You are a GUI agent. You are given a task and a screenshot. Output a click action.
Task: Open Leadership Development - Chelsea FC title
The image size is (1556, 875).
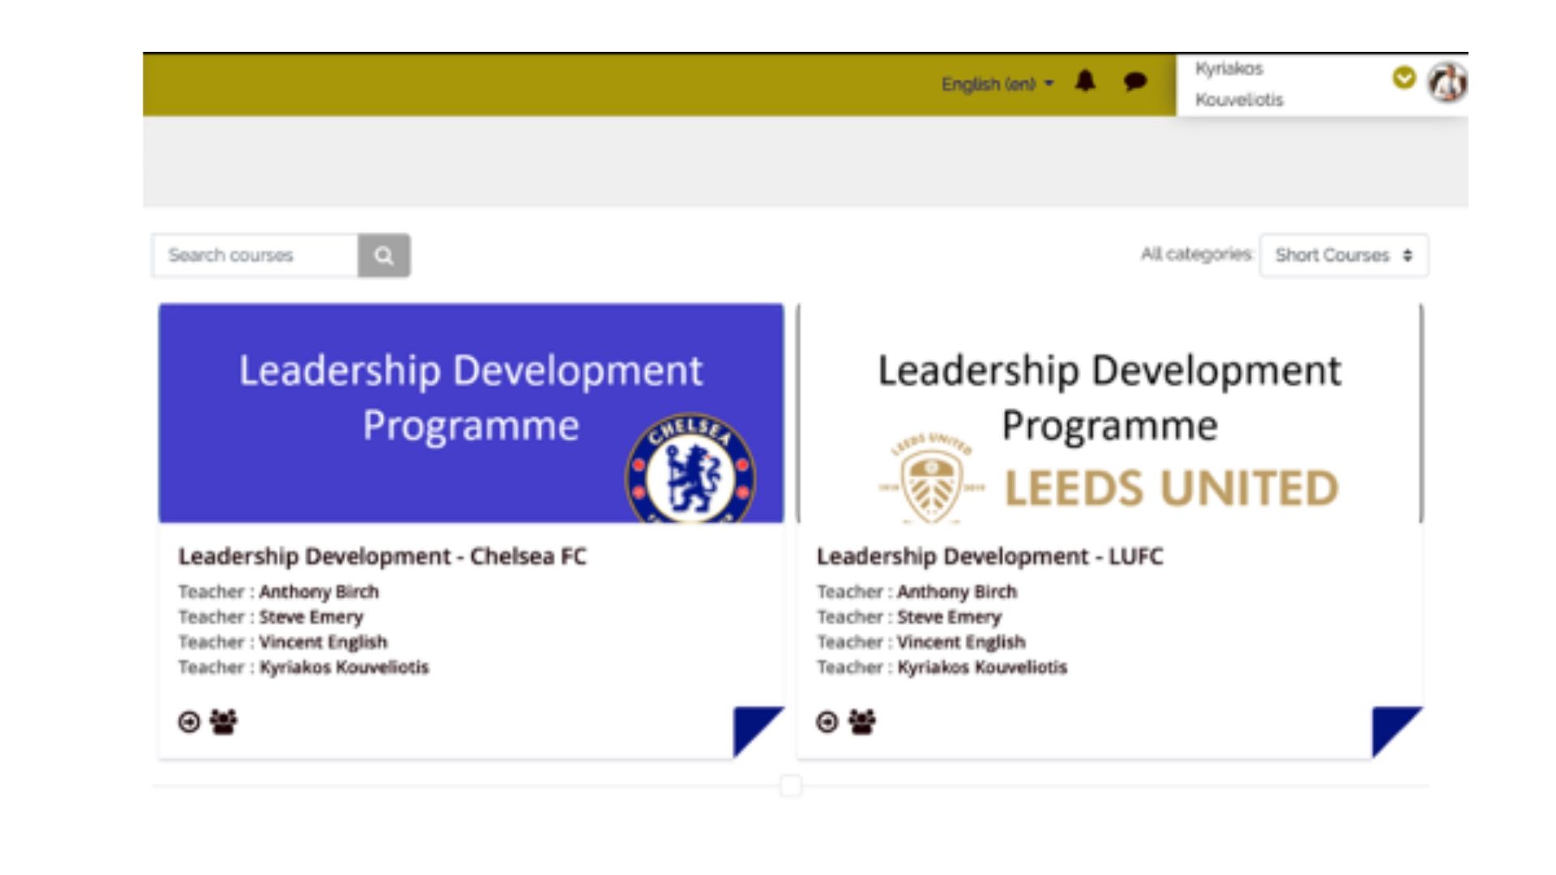(383, 557)
